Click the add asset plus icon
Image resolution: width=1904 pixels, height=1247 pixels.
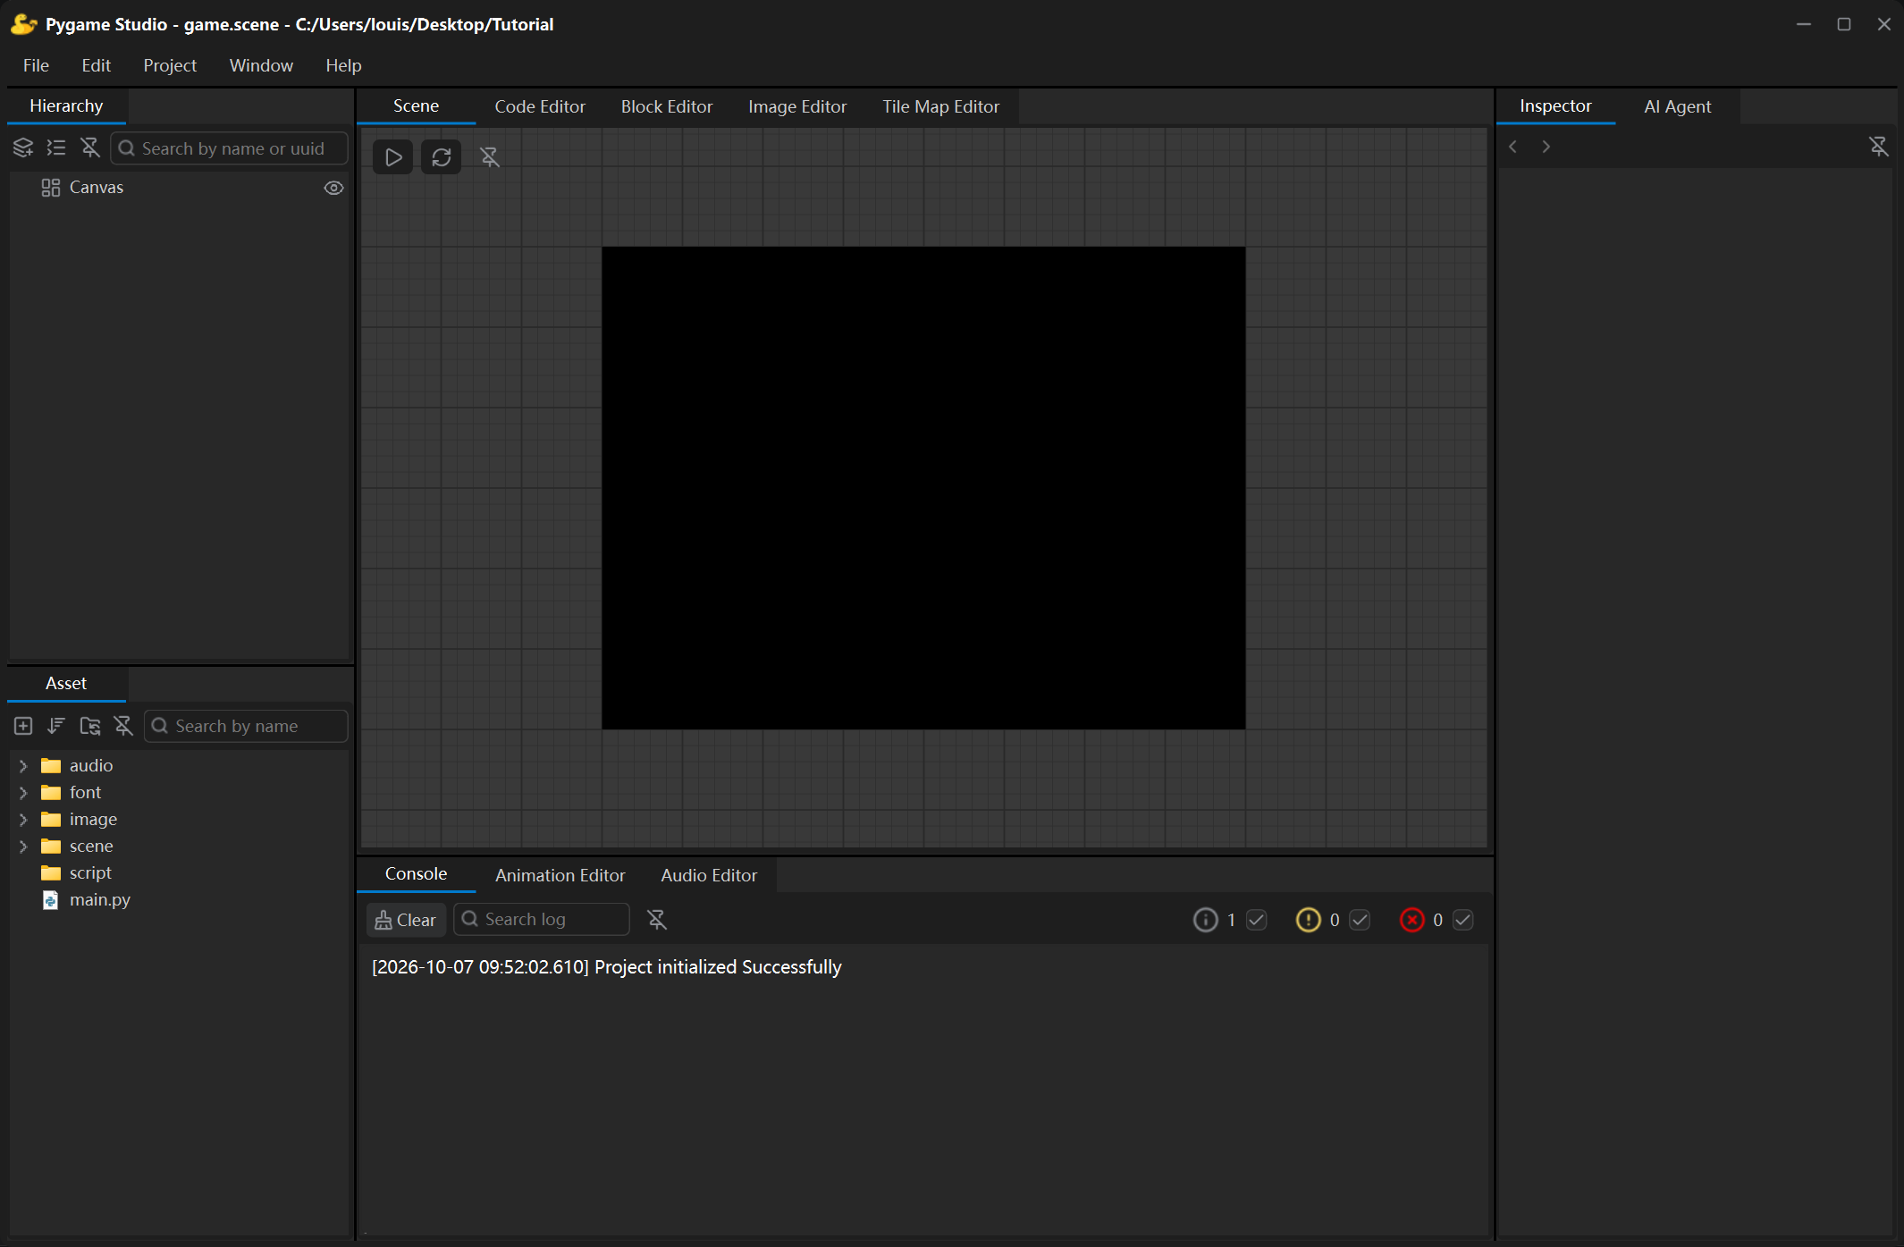(x=23, y=726)
